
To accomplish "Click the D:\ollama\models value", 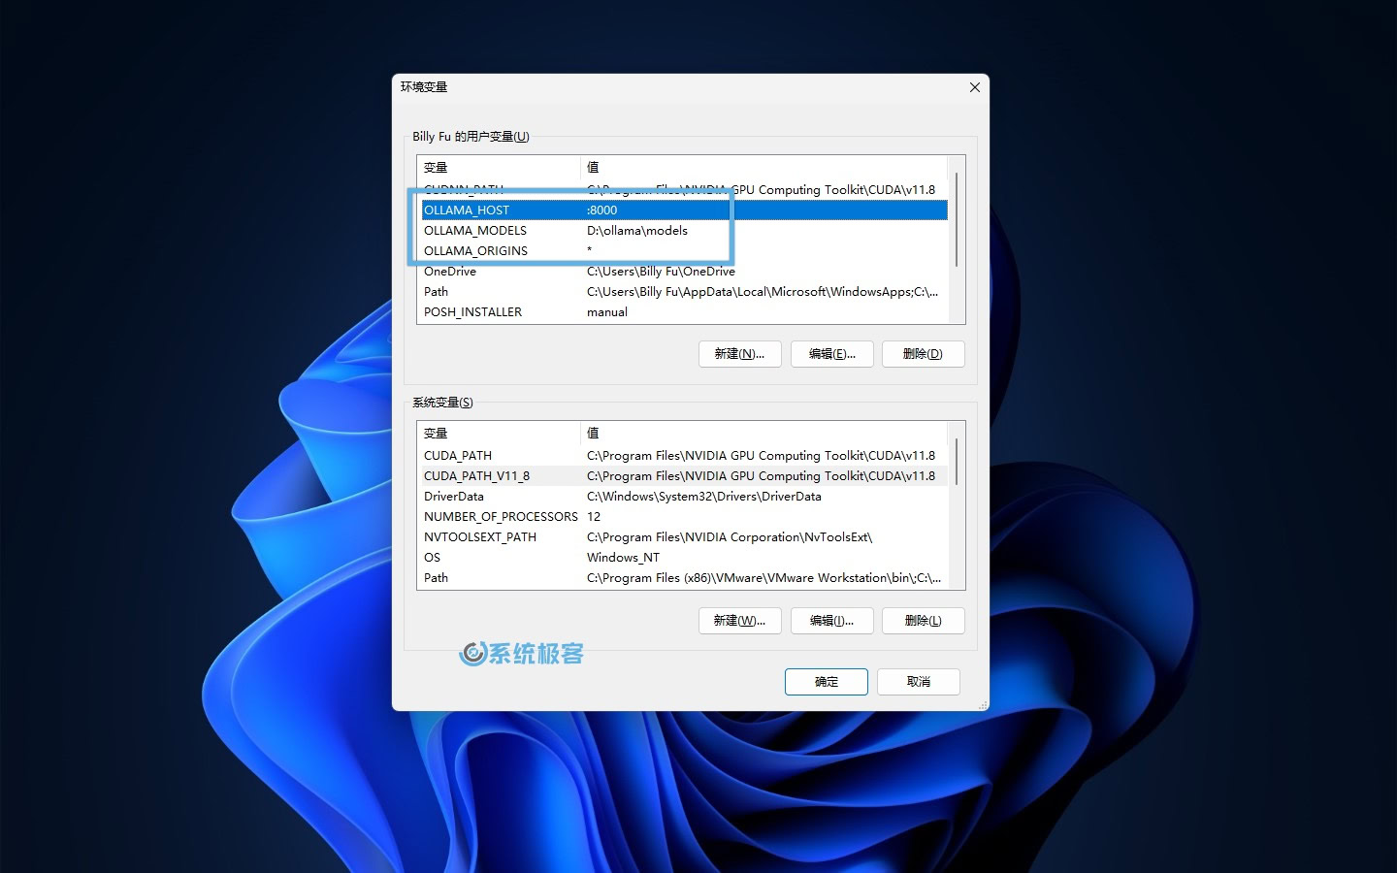I will (x=636, y=230).
